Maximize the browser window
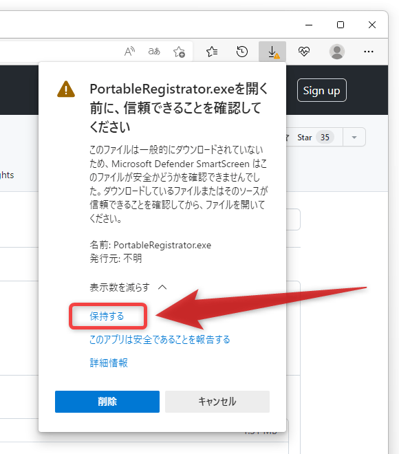The width and height of the screenshot is (399, 454). point(341,25)
